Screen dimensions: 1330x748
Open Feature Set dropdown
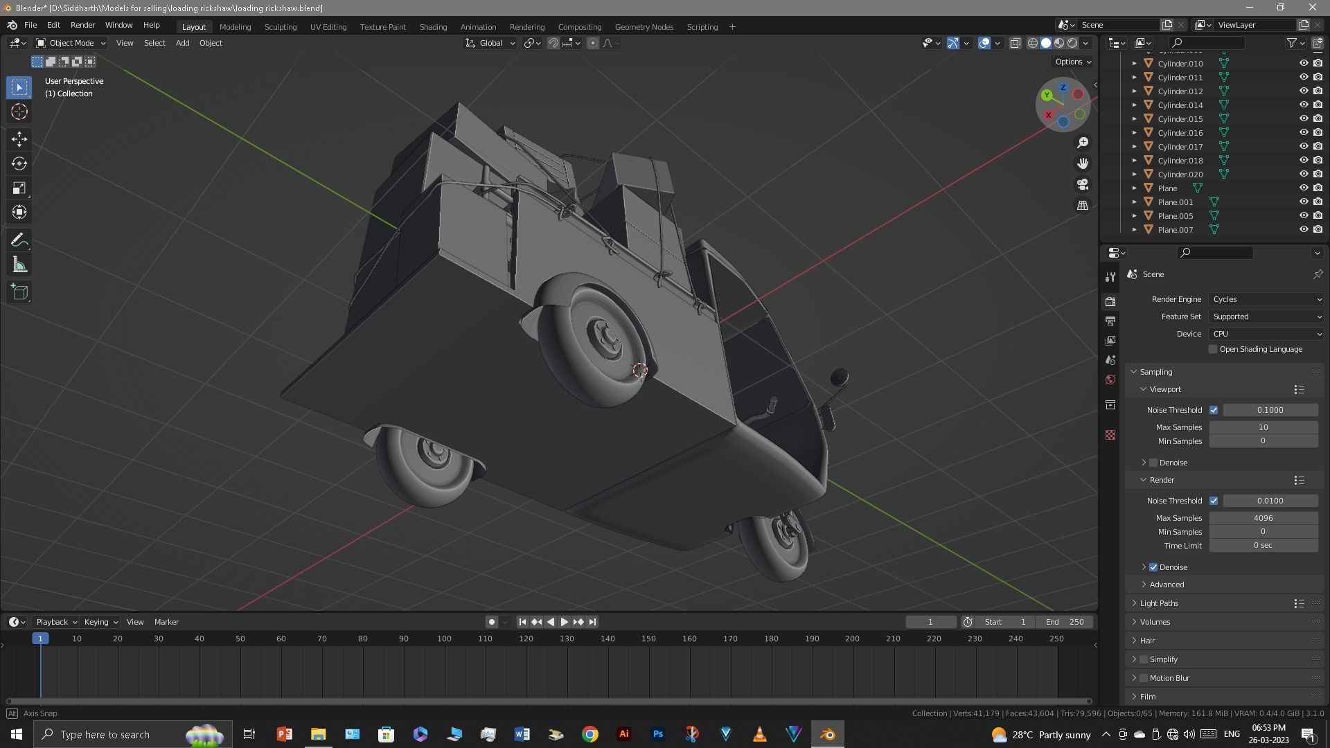(1267, 317)
